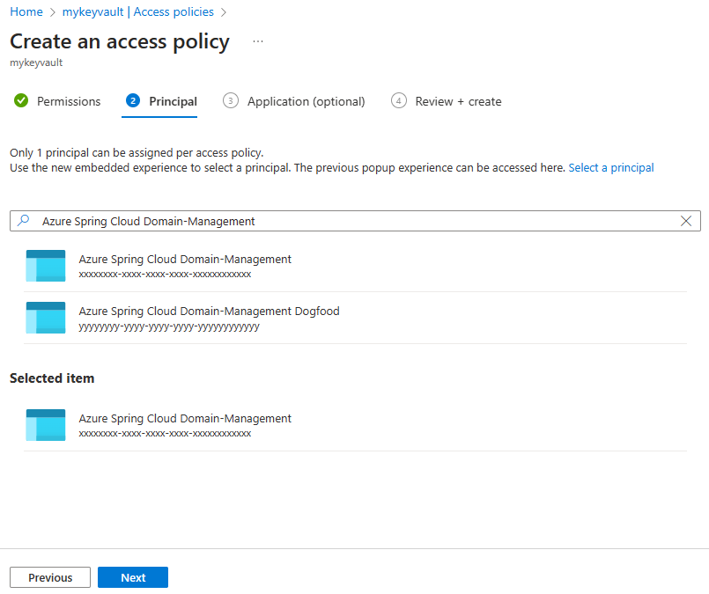Choose Azure Spring Cloud Domain-Management result
709x594 pixels.
[x=355, y=266]
